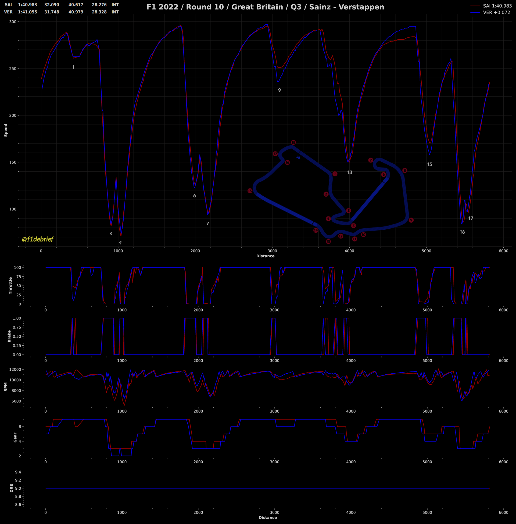The image size is (516, 524).
Task: Click the 250 tick on Speed axis
Action: click(12, 68)
